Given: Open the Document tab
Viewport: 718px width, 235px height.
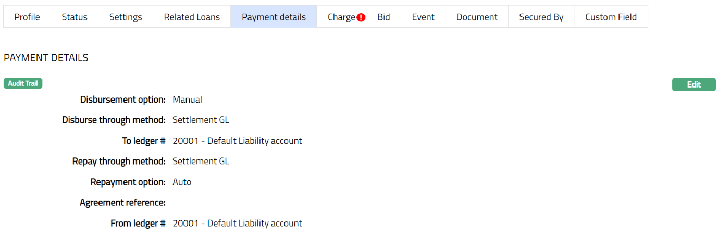Looking at the screenshot, I should pos(477,17).
